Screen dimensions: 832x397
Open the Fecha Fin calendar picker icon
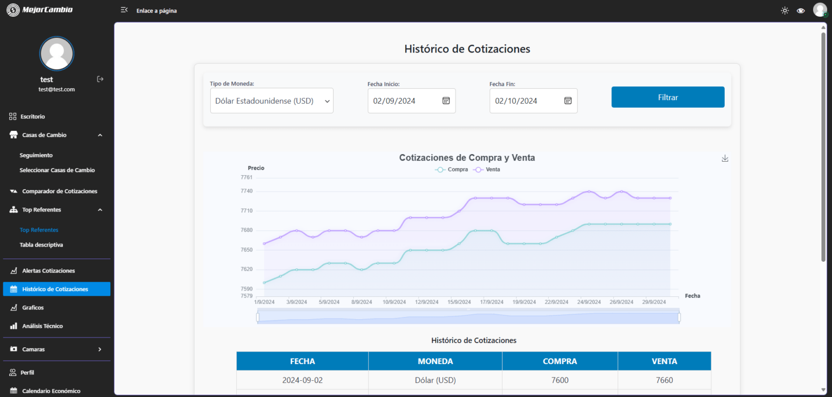coord(568,101)
